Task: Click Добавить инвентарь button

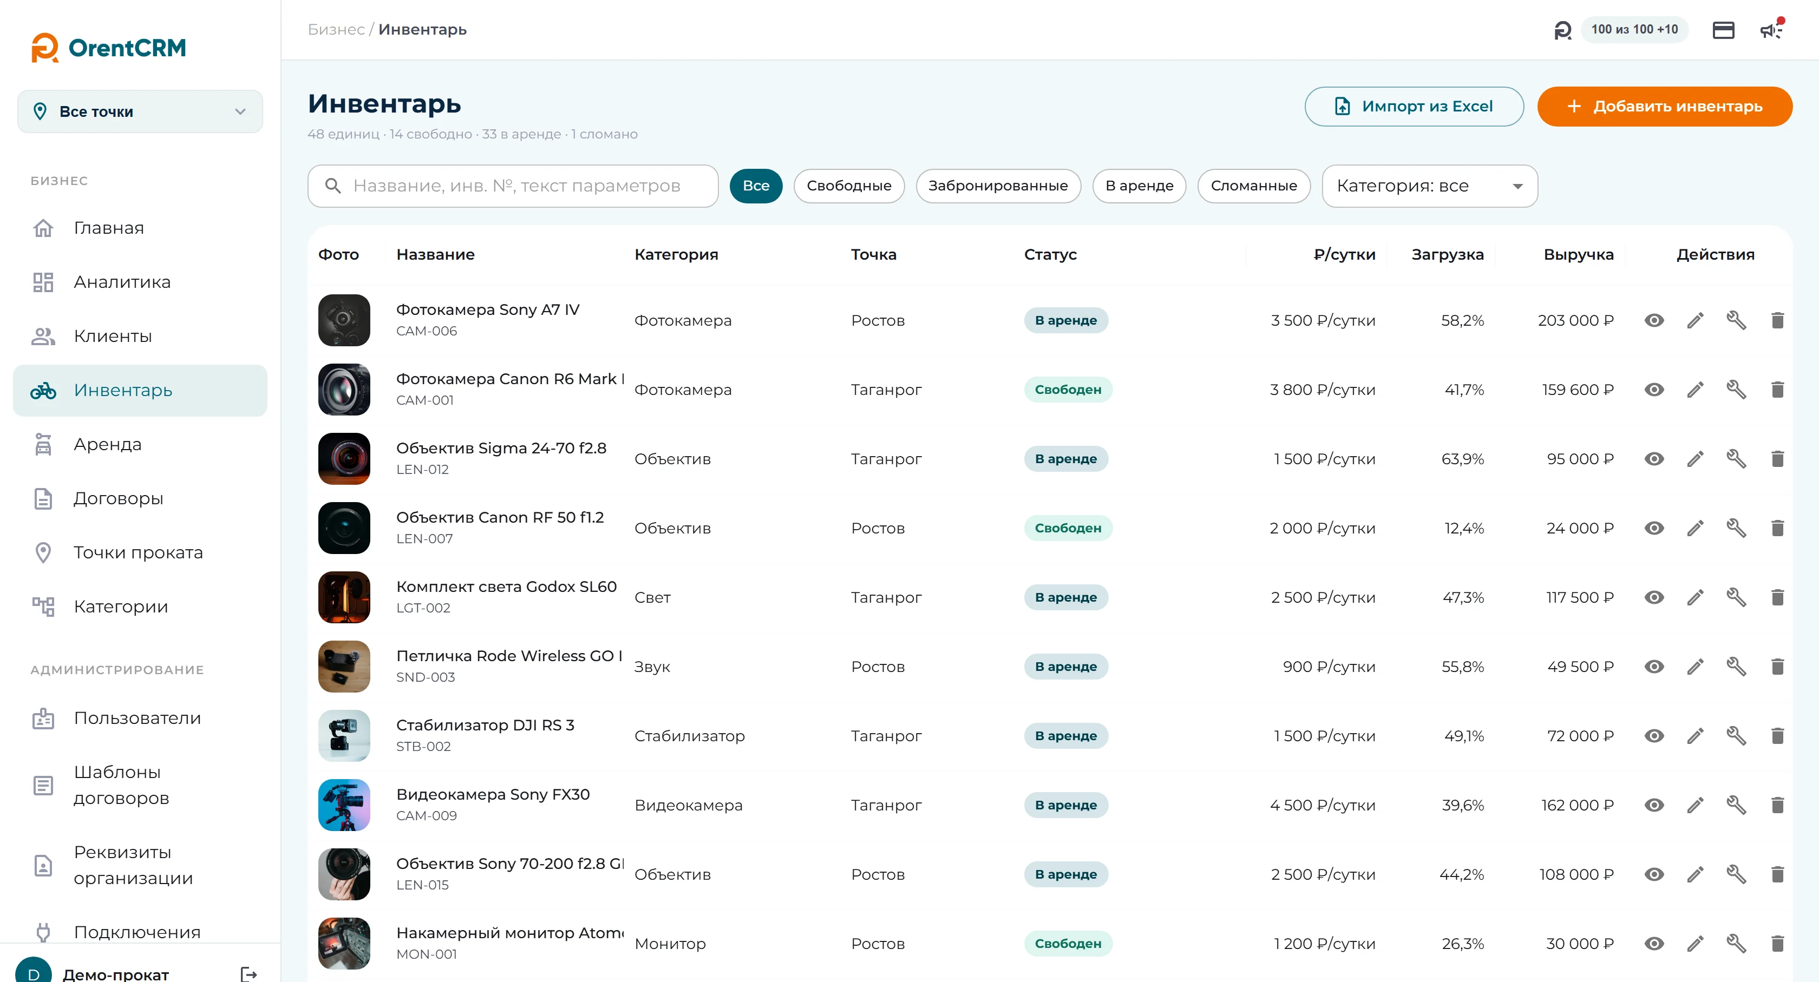Action: [1664, 107]
